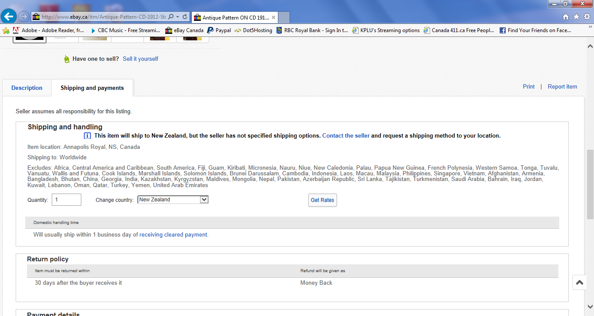Screen dimensions: 594x316
Task: Click the 'Domestic handling time' header
Action: 56,223
